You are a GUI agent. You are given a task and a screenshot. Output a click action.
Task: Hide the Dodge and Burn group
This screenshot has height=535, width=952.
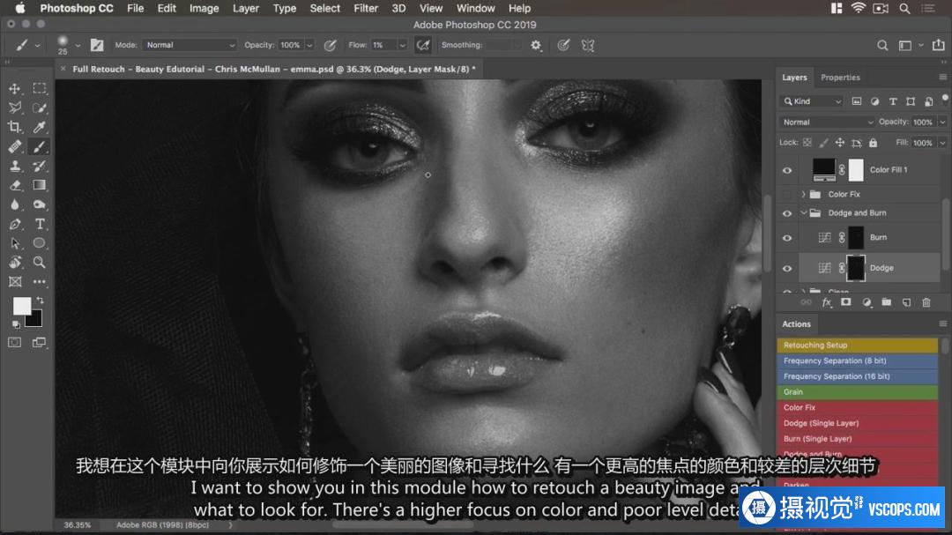(x=787, y=213)
